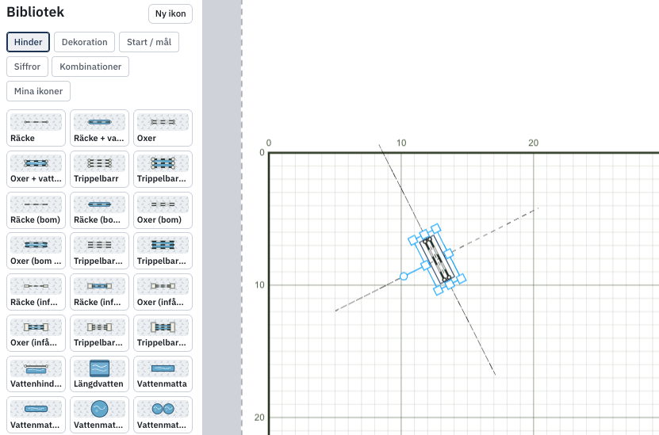Screen dimensions: 659x435
Task: Select the Hinder category tab
Action: click(x=29, y=42)
